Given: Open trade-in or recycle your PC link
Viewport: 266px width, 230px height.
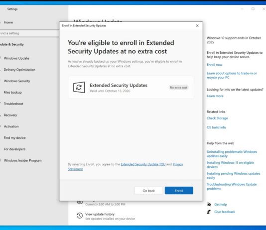Looking at the screenshot, I should tap(232, 75).
